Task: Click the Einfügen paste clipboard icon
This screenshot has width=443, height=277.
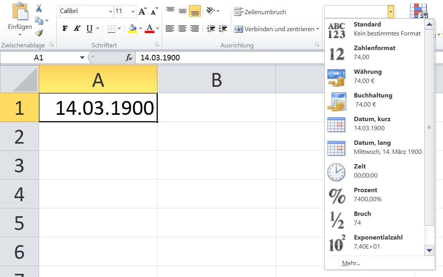Action: pos(20,11)
